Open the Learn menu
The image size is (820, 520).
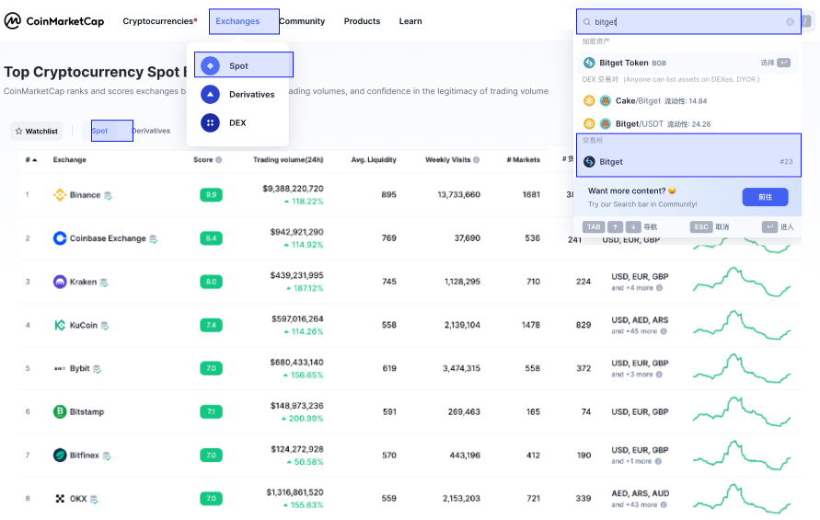(x=410, y=21)
